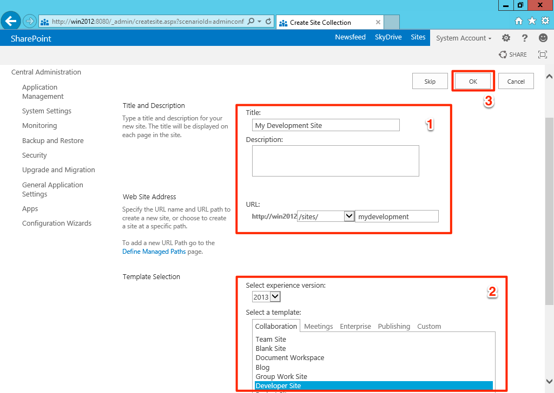Viewport: 554px width, 393px height.
Task: Open Central Administration in the sidebar
Action: (x=46, y=72)
